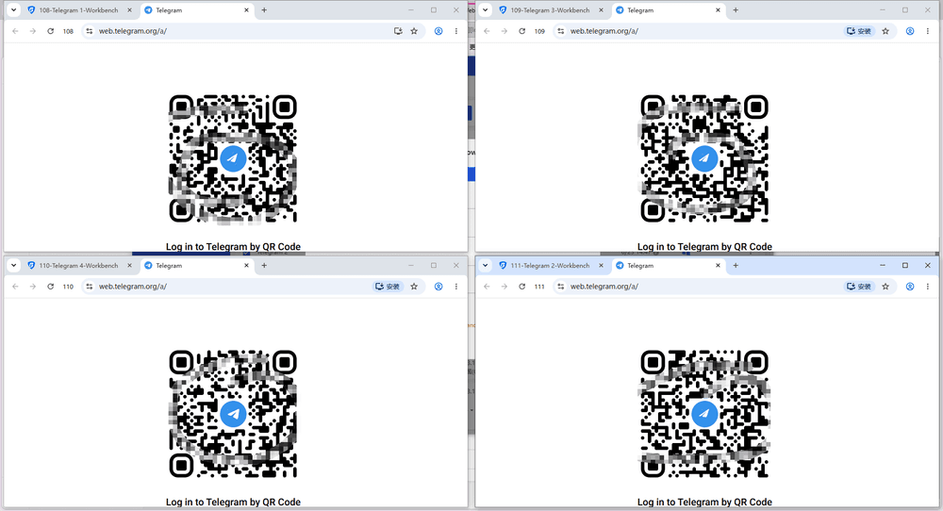This screenshot has height=511, width=943.
Task: Open Chrome three-dot menu in 109 window
Action: click(x=927, y=31)
